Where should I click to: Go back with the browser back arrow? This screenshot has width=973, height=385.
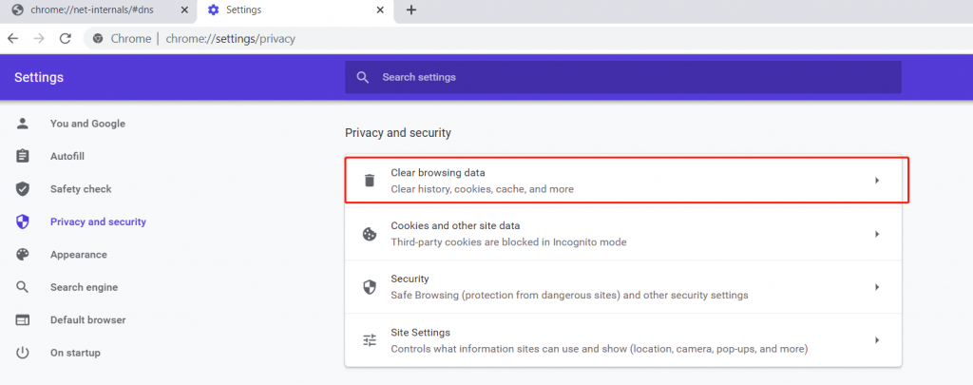click(13, 38)
